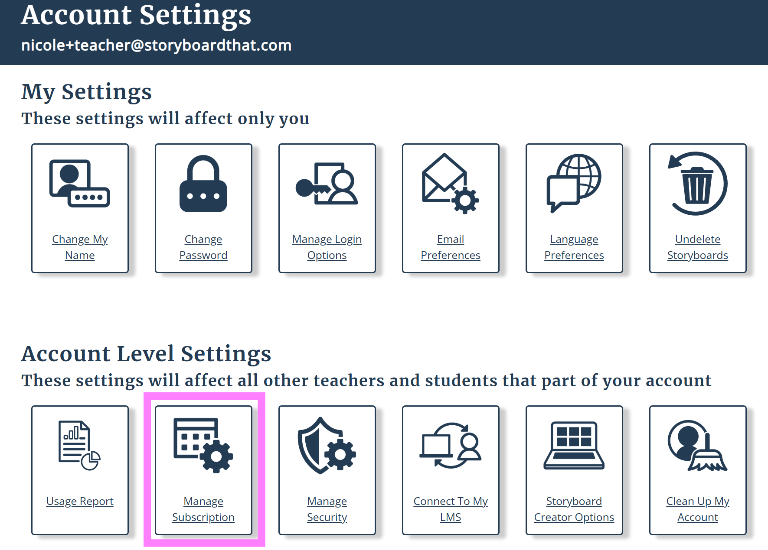Viewport: 768px width, 550px height.
Task: Open the Manage Subscription link
Action: tap(203, 509)
